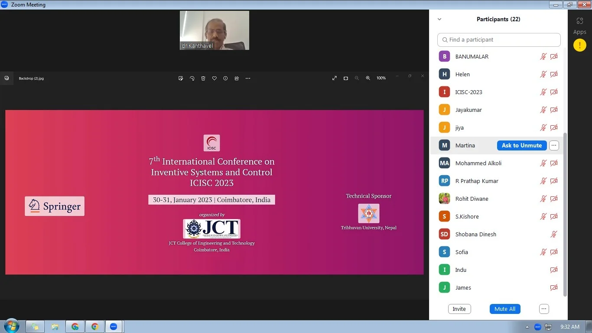Viewport: 592px width, 333px height.
Task: Click the full screen arrow icon in photo viewer
Action: click(x=335, y=78)
